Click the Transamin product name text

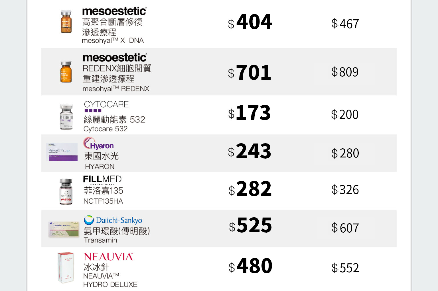[x=100, y=240]
